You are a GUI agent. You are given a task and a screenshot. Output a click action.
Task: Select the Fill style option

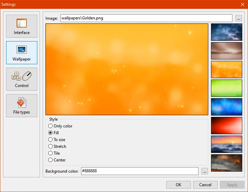click(53, 133)
